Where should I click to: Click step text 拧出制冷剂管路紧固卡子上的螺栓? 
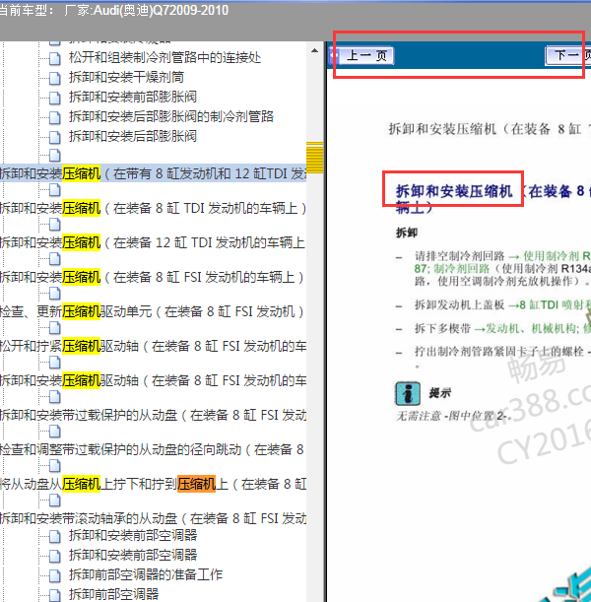498,352
